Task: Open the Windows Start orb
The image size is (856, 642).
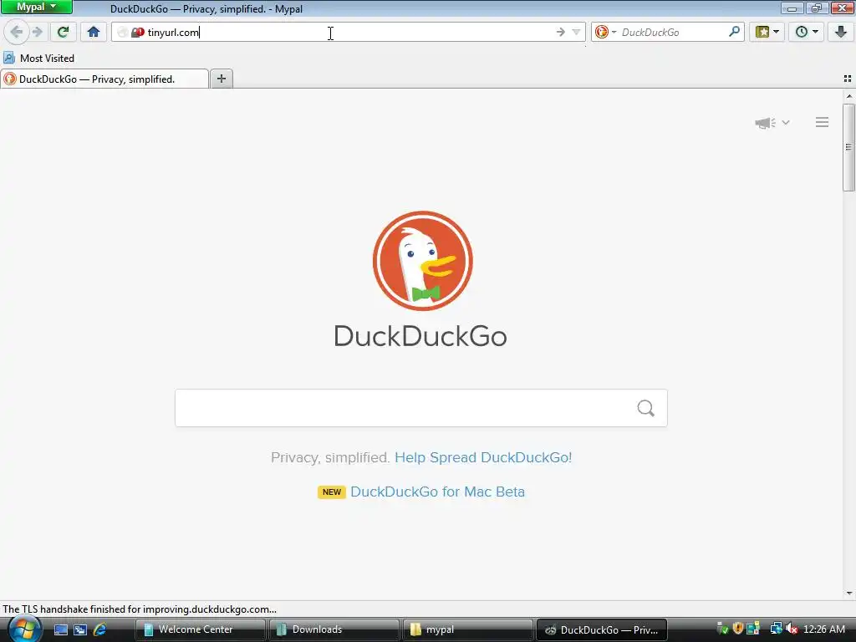Action: [24, 629]
